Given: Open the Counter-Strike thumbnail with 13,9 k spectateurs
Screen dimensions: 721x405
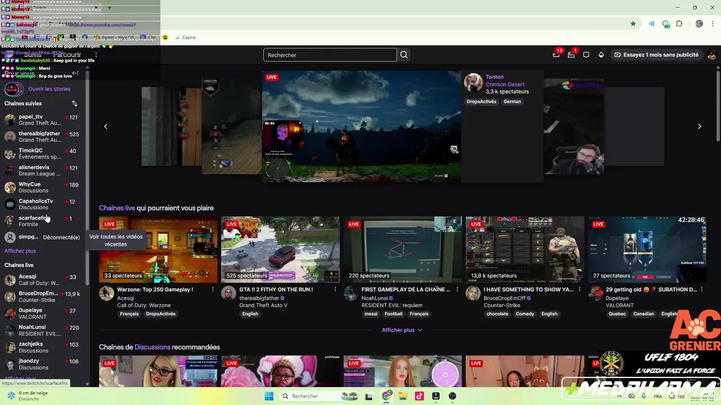Looking at the screenshot, I should [525, 249].
